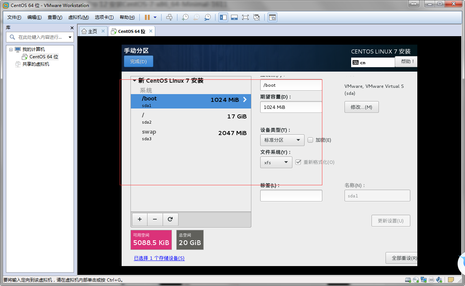Take a snapshot of this virtual machine

tap(186, 17)
